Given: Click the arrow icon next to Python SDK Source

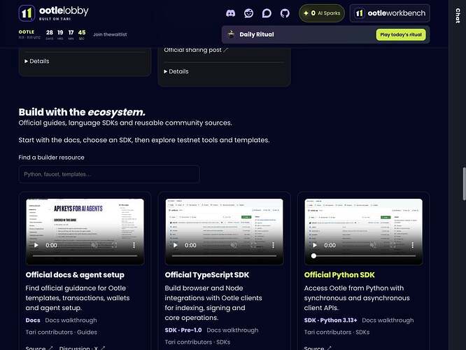Looking at the screenshot, I should 329,348.
